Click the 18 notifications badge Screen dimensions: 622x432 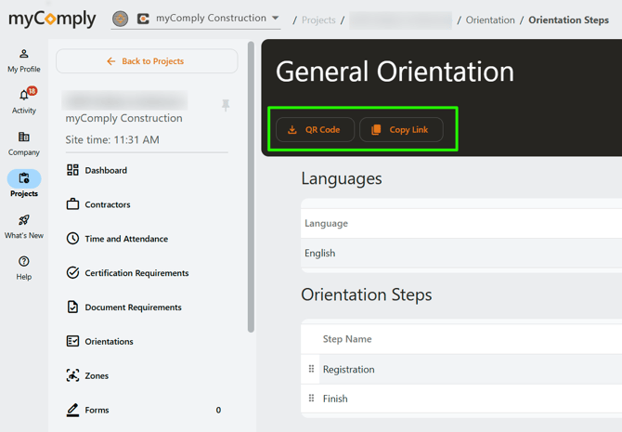(32, 91)
